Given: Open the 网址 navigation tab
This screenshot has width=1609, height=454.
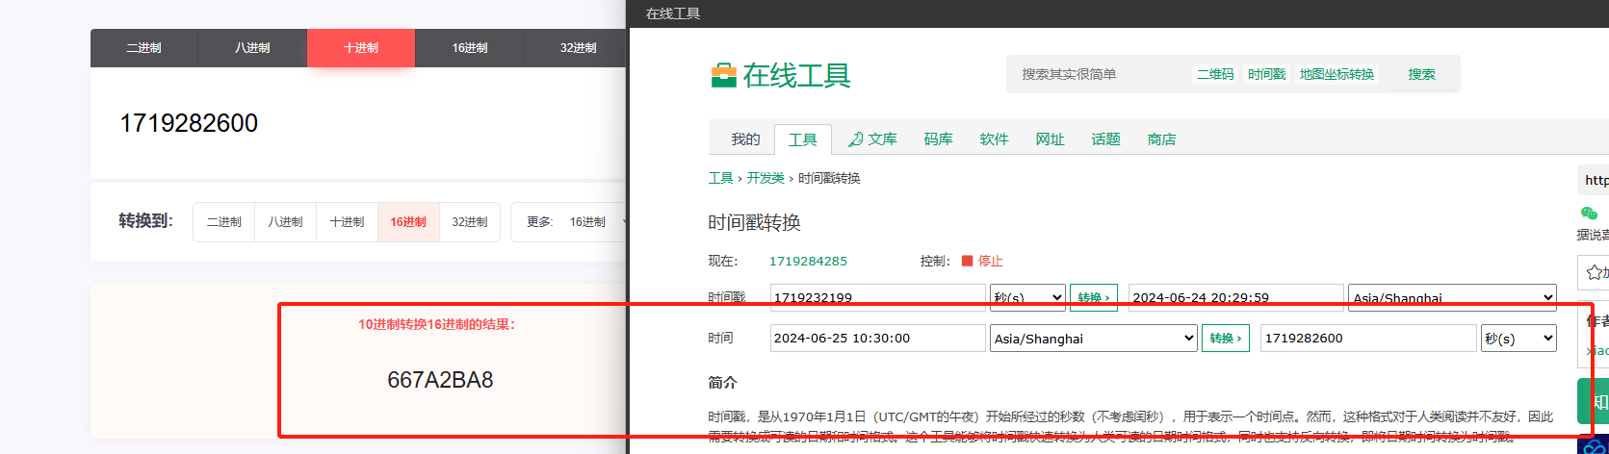Looking at the screenshot, I should [x=1050, y=139].
